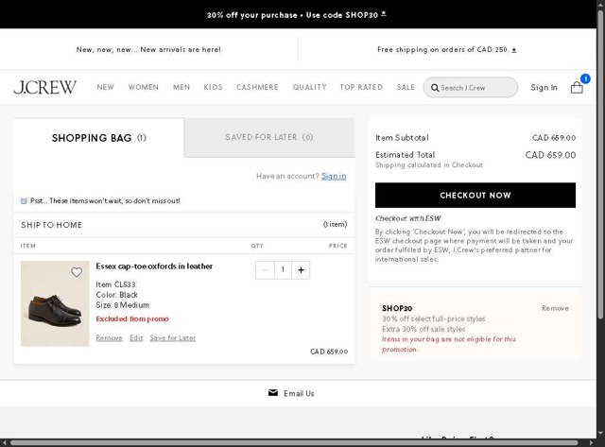Open the Essex cap-toe oxfords product title
Screen dimensions: 605x447
point(154,266)
